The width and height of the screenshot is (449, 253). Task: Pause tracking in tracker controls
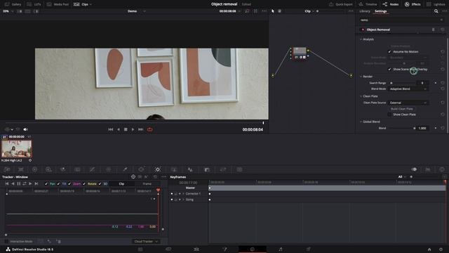[19, 183]
